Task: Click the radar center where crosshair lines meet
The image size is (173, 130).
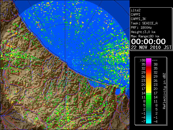Action: (x=65, y=65)
